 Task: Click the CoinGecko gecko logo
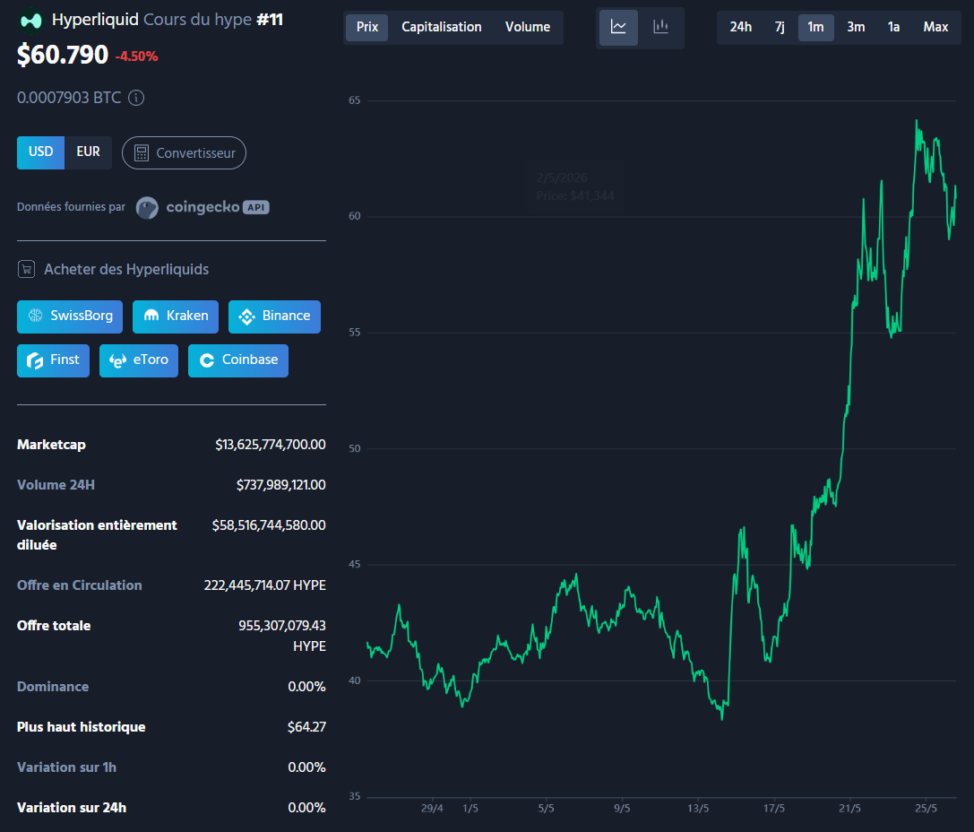click(147, 207)
